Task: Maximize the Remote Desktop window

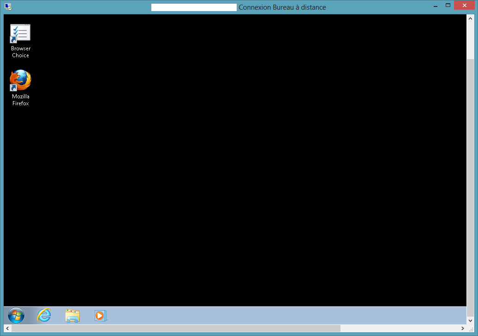Action: [448, 6]
